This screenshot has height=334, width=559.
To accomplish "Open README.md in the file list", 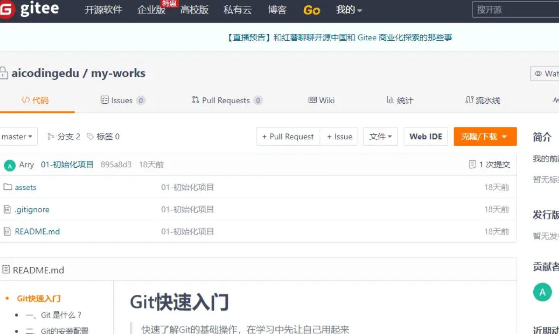I will tap(37, 231).
